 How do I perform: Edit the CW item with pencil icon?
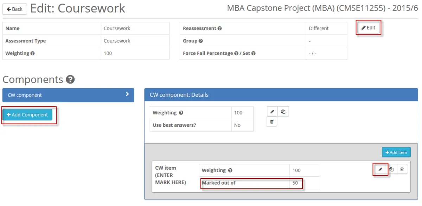(x=380, y=169)
